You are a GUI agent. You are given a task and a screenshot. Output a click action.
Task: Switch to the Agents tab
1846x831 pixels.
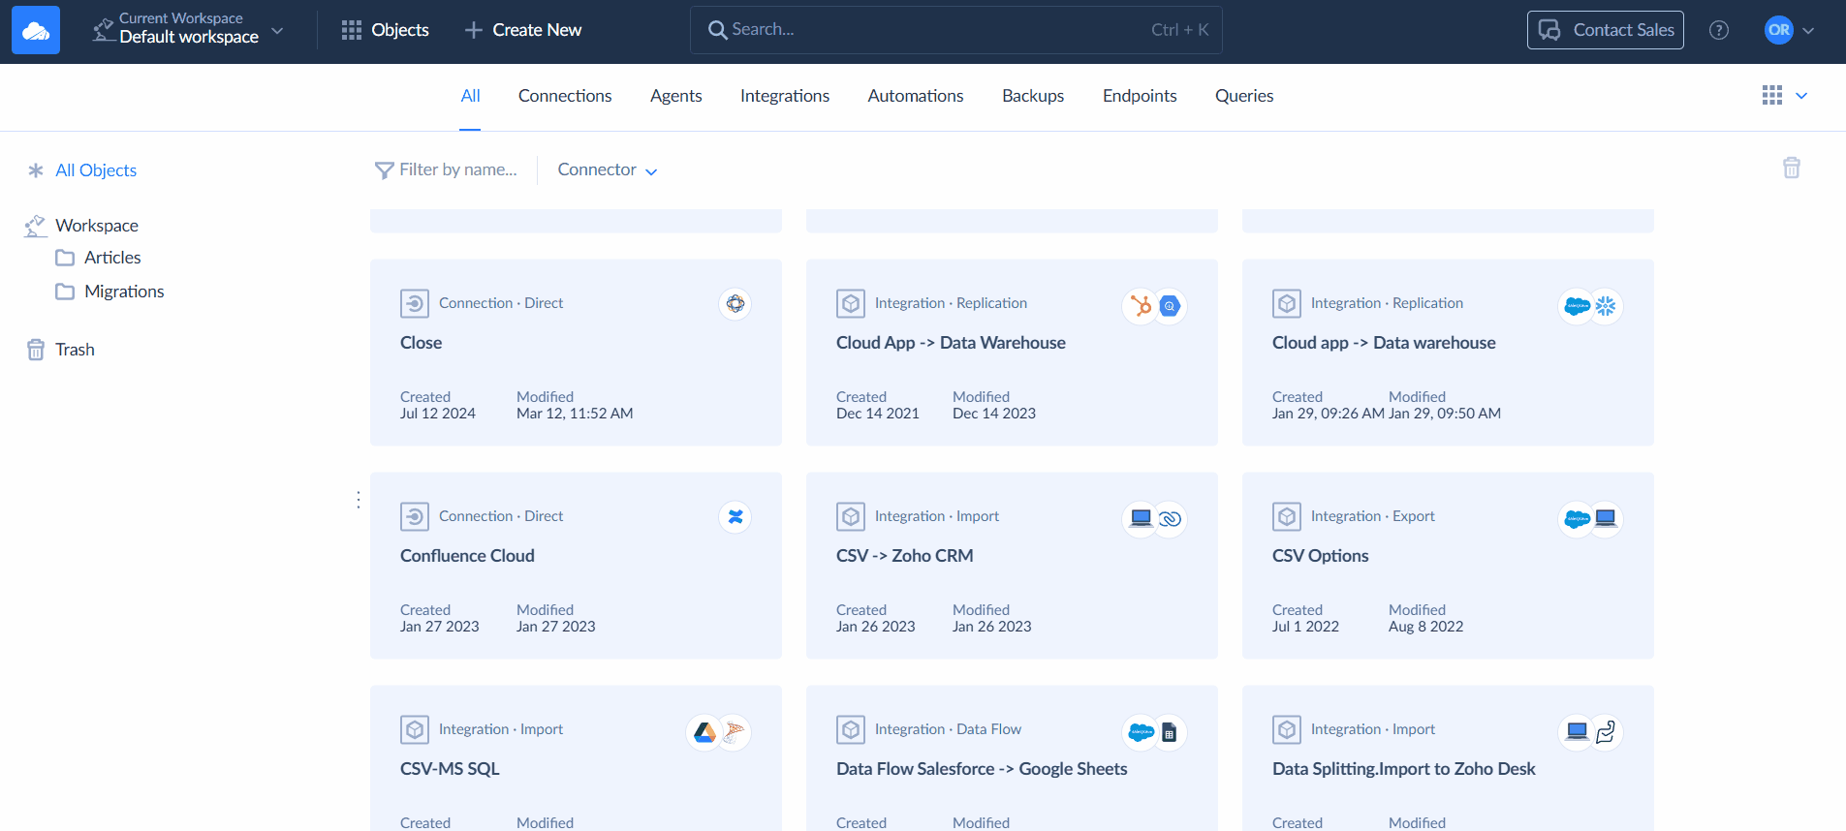tap(676, 96)
